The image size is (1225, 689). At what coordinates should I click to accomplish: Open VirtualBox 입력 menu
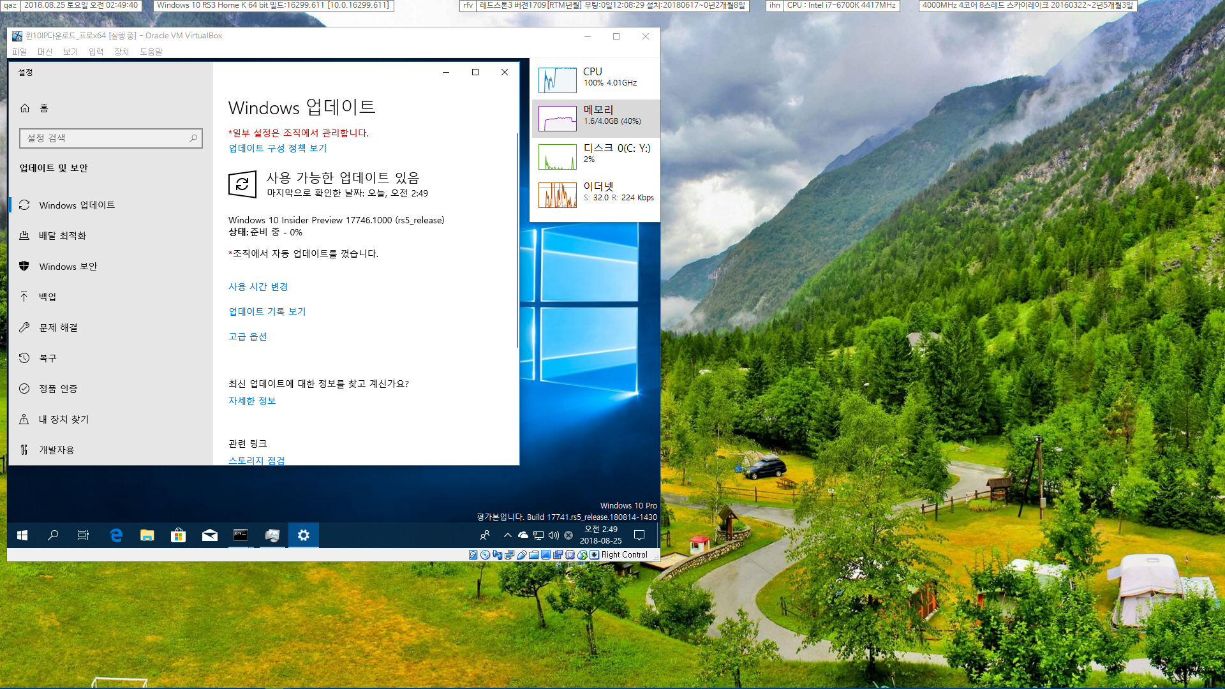pos(96,52)
